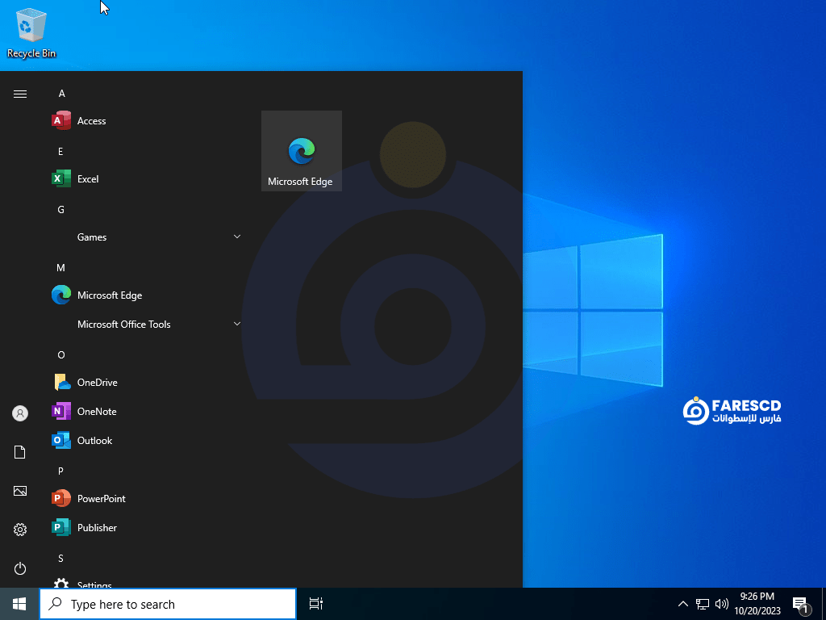Launch Excel from the apps list

point(87,178)
